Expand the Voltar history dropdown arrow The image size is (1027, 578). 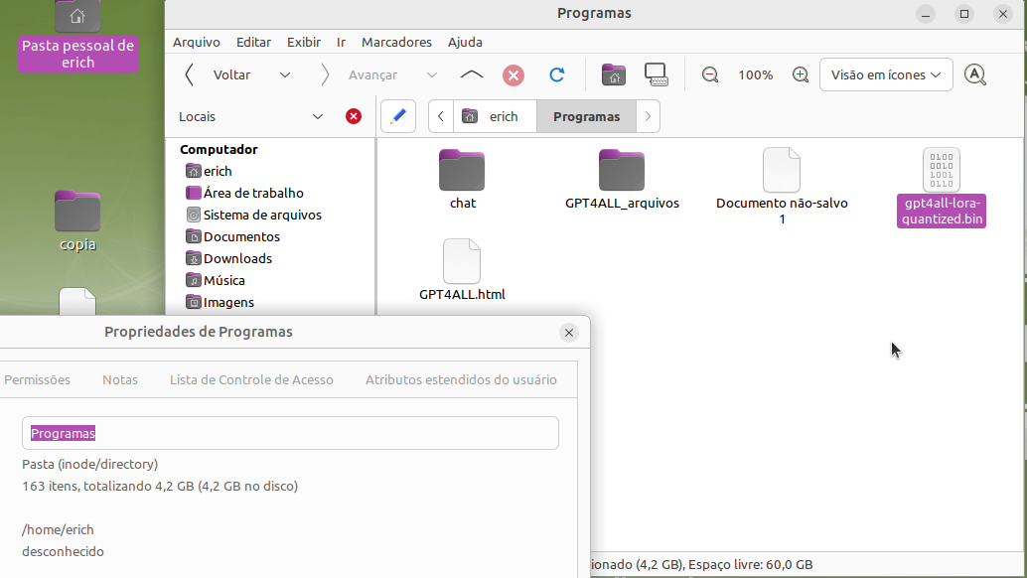(x=285, y=74)
